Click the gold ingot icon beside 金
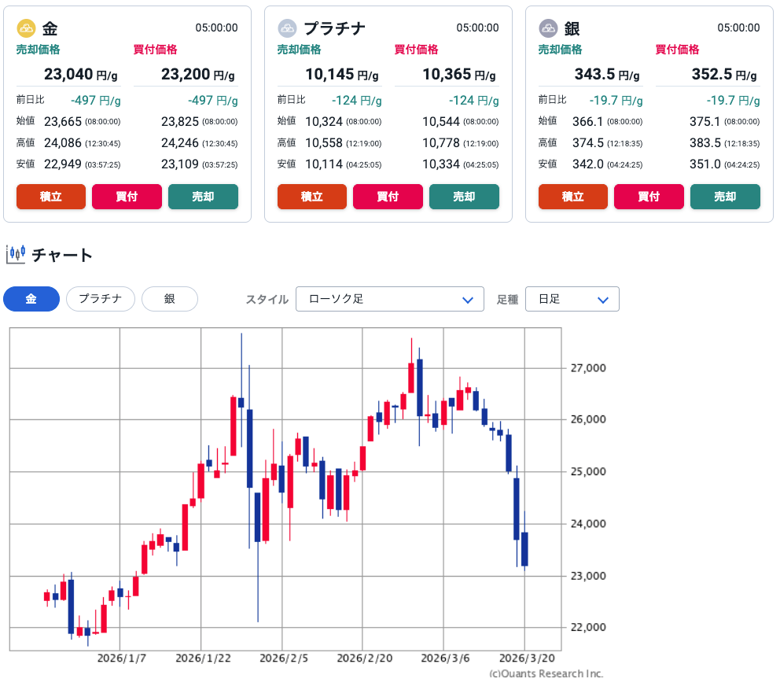Viewport: 780px width, 686px height. (x=26, y=28)
